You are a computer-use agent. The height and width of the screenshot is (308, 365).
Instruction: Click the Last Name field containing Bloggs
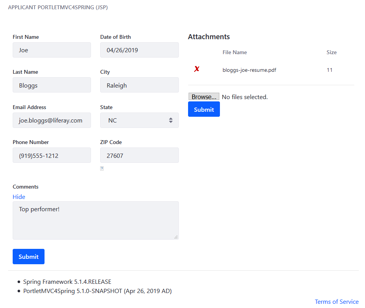[x=52, y=85]
